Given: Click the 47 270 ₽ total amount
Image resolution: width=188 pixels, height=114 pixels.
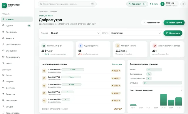Looking at the screenshot, I should (x=117, y=109).
